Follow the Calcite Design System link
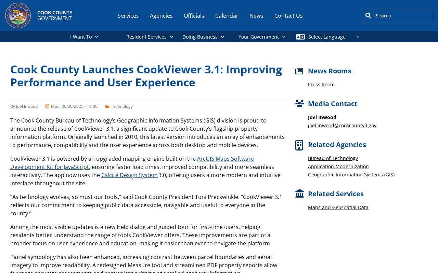Viewport: 438px width, 273px height. point(129,175)
